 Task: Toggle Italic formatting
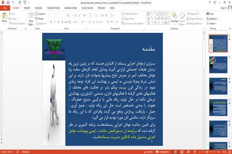coord(55,22)
